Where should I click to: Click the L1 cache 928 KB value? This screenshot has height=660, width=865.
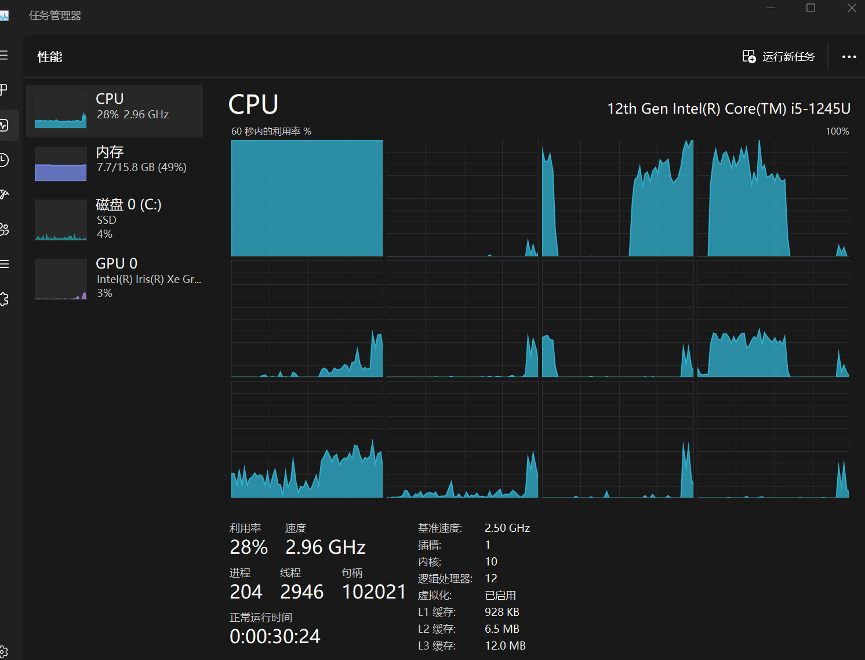coord(502,612)
